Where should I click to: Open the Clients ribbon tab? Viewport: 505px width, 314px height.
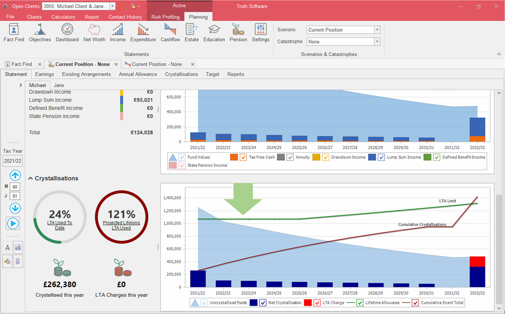pos(34,17)
